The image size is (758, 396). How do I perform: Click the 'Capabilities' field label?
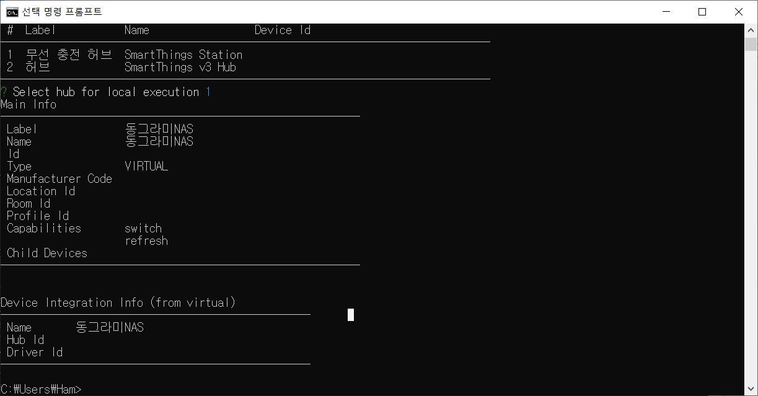(44, 228)
